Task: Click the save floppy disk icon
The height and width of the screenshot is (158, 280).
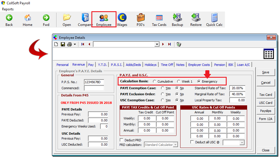Action: click(x=63, y=44)
